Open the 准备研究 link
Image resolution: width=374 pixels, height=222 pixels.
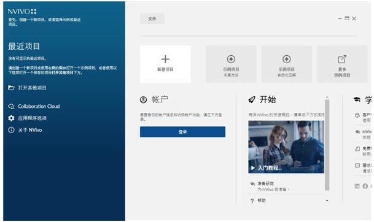tap(266, 183)
